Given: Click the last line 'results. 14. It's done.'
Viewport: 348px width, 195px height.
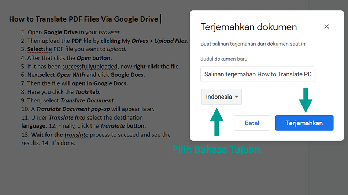Looking at the screenshot, I should pos(48,143).
